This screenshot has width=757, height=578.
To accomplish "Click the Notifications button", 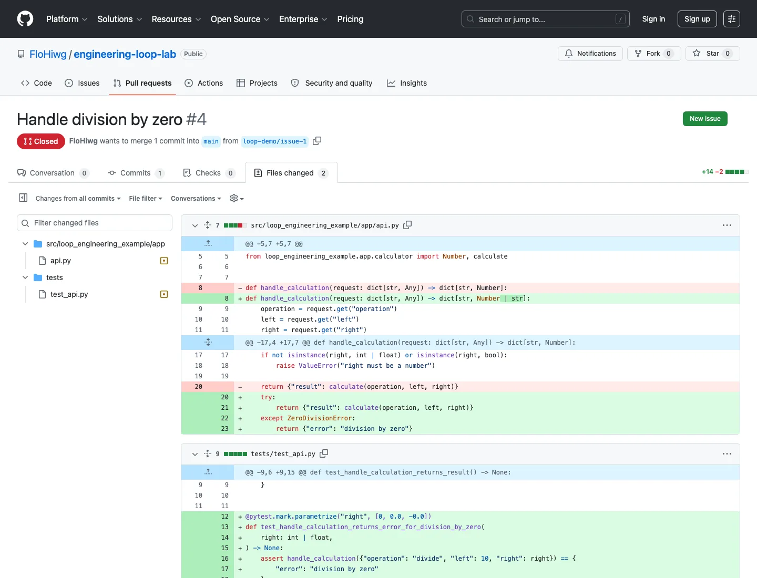I will (590, 54).
